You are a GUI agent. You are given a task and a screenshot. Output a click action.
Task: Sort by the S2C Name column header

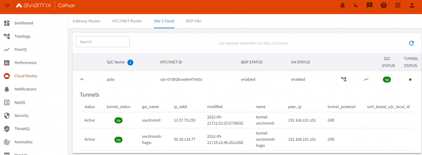[115, 62]
